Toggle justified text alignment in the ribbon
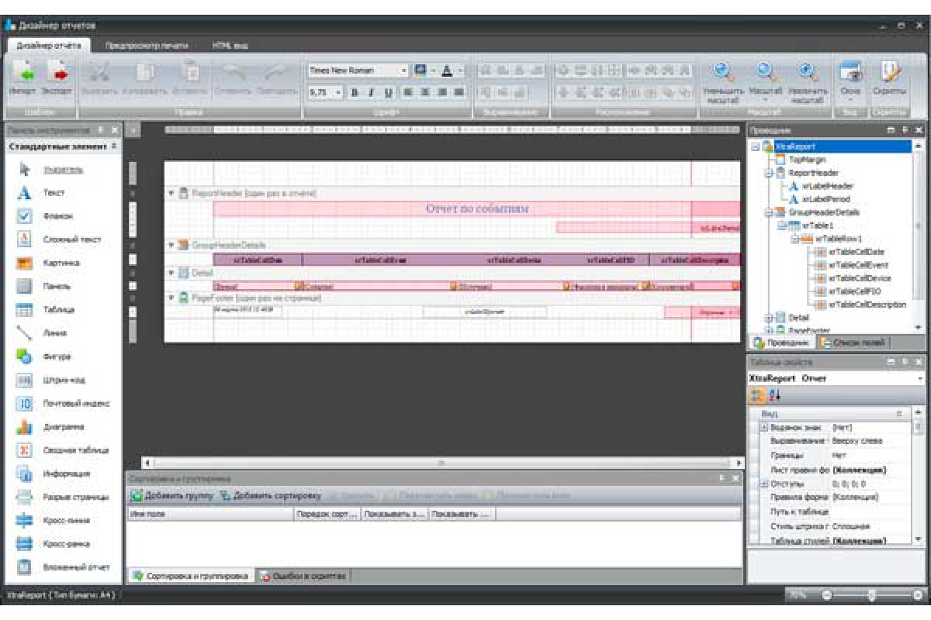931x620 pixels. pyautogui.click(x=459, y=92)
